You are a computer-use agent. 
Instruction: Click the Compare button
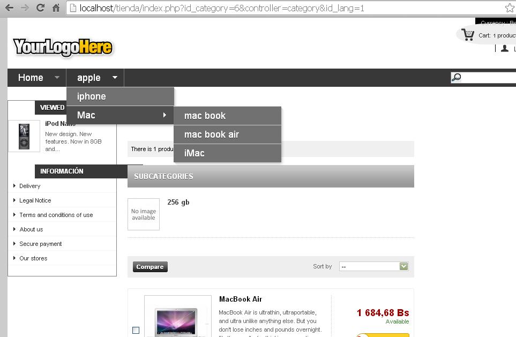coord(150,267)
